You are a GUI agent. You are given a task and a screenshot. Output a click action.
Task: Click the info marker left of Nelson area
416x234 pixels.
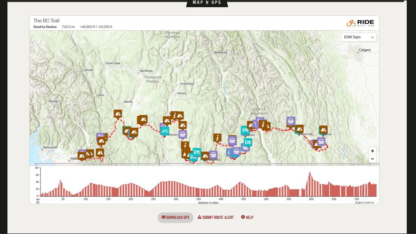217,138
